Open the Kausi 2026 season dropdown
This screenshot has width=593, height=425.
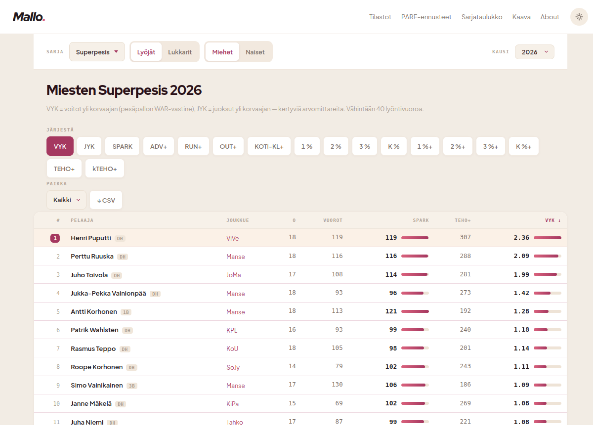534,52
